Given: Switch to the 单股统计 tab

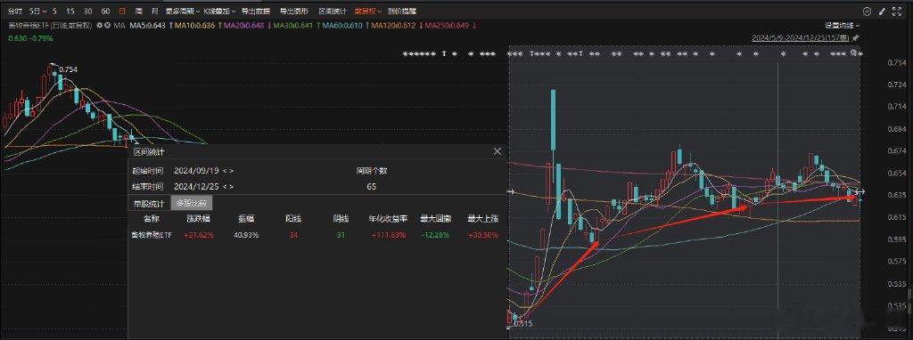Looking at the screenshot, I should (149, 204).
